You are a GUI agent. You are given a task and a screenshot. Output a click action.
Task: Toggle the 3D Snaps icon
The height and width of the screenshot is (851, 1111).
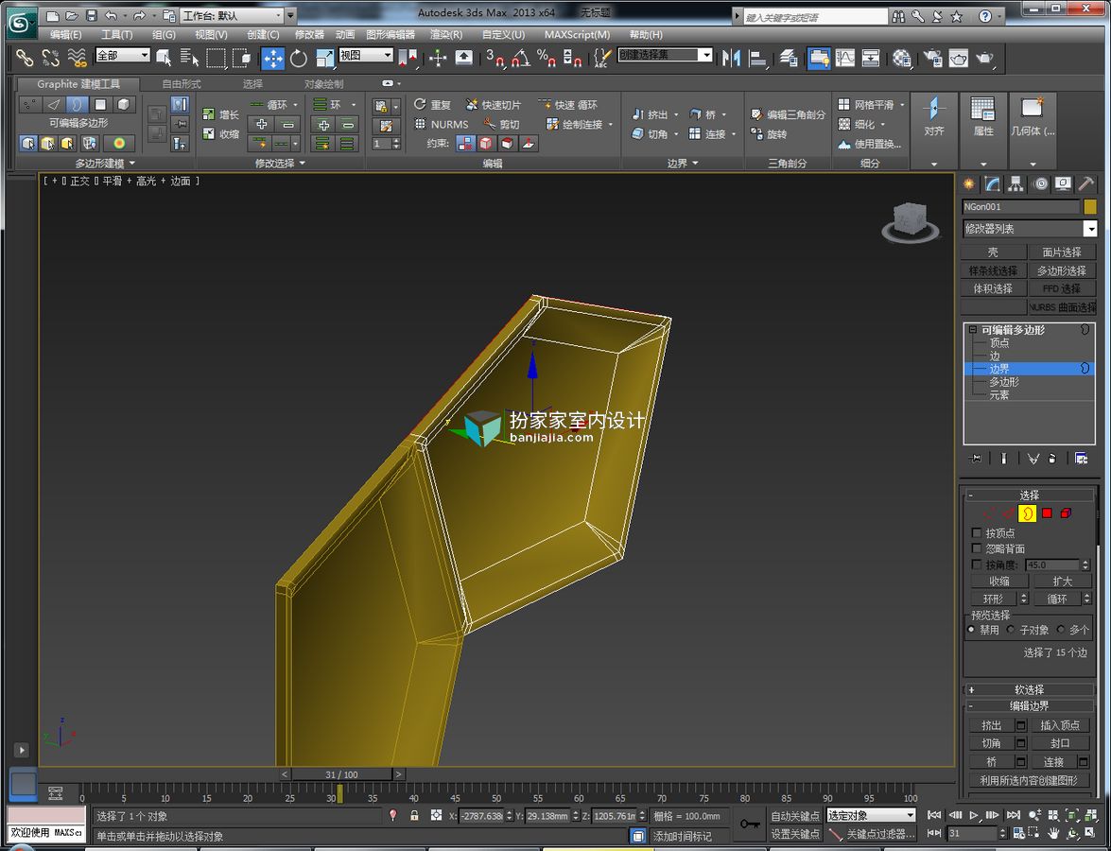[494, 58]
